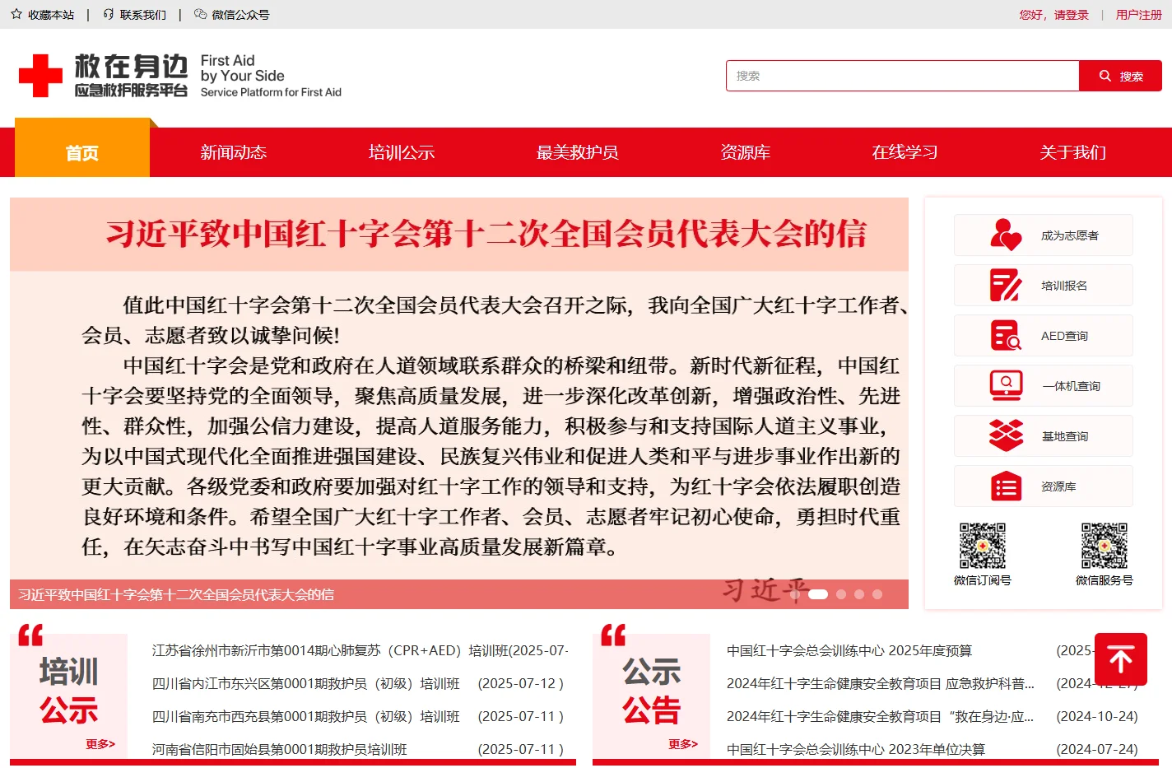Click the 一体机查询 label

point(1071,386)
